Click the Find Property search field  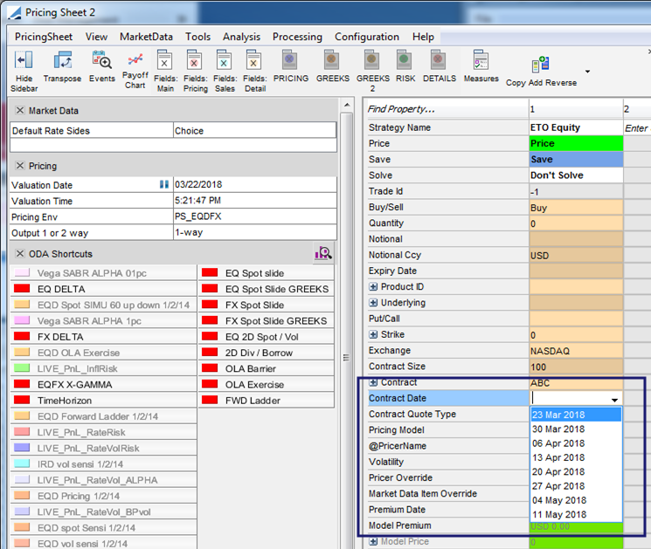pos(447,109)
